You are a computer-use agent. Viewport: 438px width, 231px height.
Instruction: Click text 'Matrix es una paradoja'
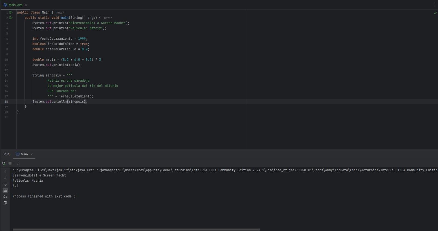pyautogui.click(x=68, y=81)
